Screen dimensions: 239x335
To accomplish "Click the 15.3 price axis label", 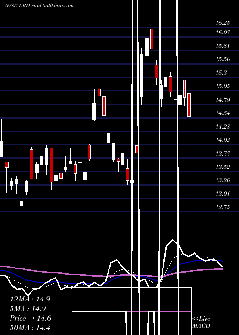I will tap(221, 73).
